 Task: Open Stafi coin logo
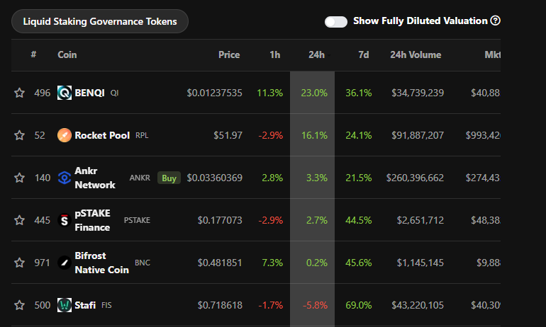click(x=65, y=305)
